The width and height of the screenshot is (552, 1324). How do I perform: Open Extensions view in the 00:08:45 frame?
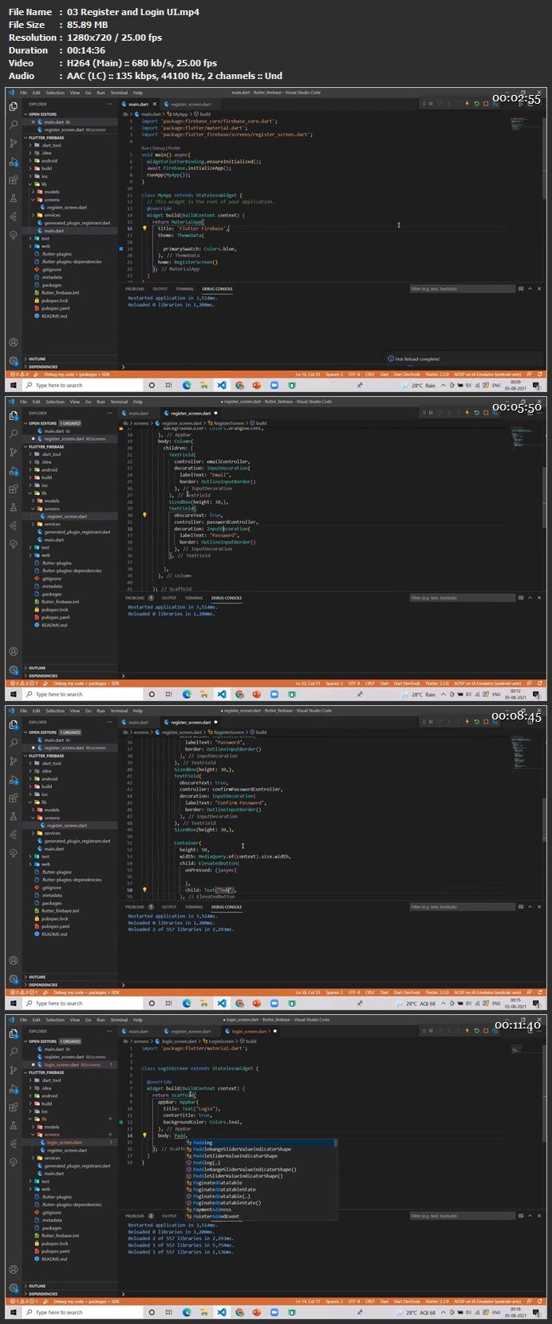coord(13,798)
